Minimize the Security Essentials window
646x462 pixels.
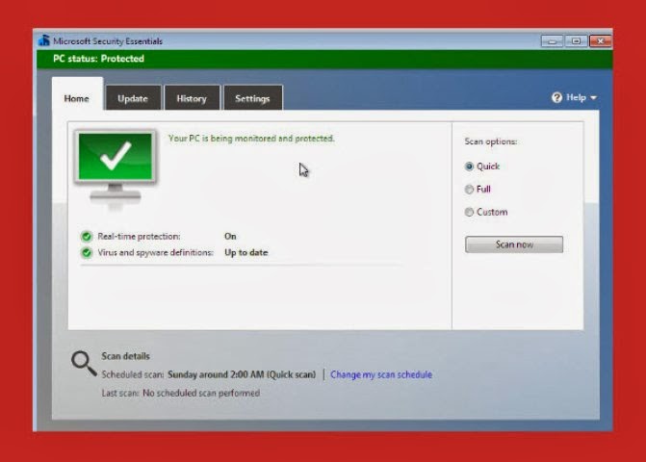pos(552,41)
